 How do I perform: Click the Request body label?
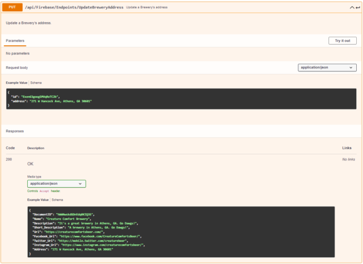[x=18, y=67]
